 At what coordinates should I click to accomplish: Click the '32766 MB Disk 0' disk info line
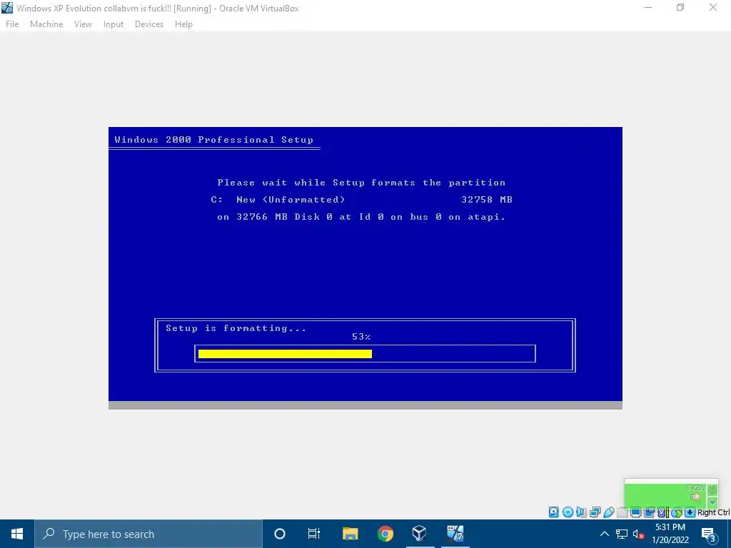pos(361,217)
